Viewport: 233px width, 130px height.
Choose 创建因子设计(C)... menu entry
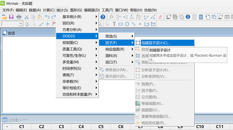click(x=165, y=43)
